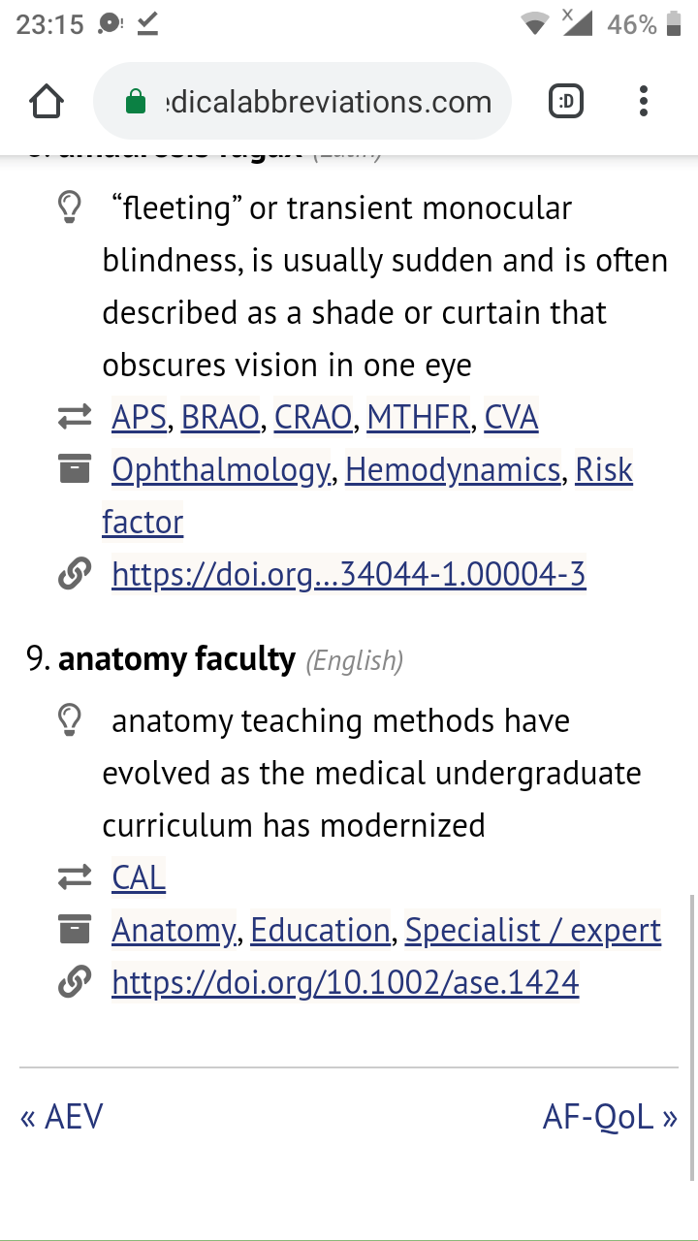
Task: Open the browser three-dot menu
Action: [x=644, y=101]
